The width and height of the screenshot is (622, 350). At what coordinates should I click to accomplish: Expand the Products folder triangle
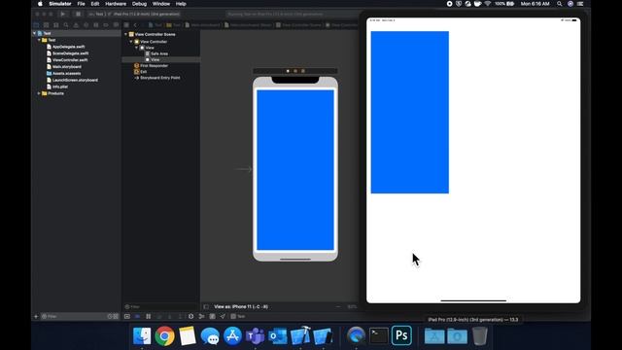[x=39, y=93]
